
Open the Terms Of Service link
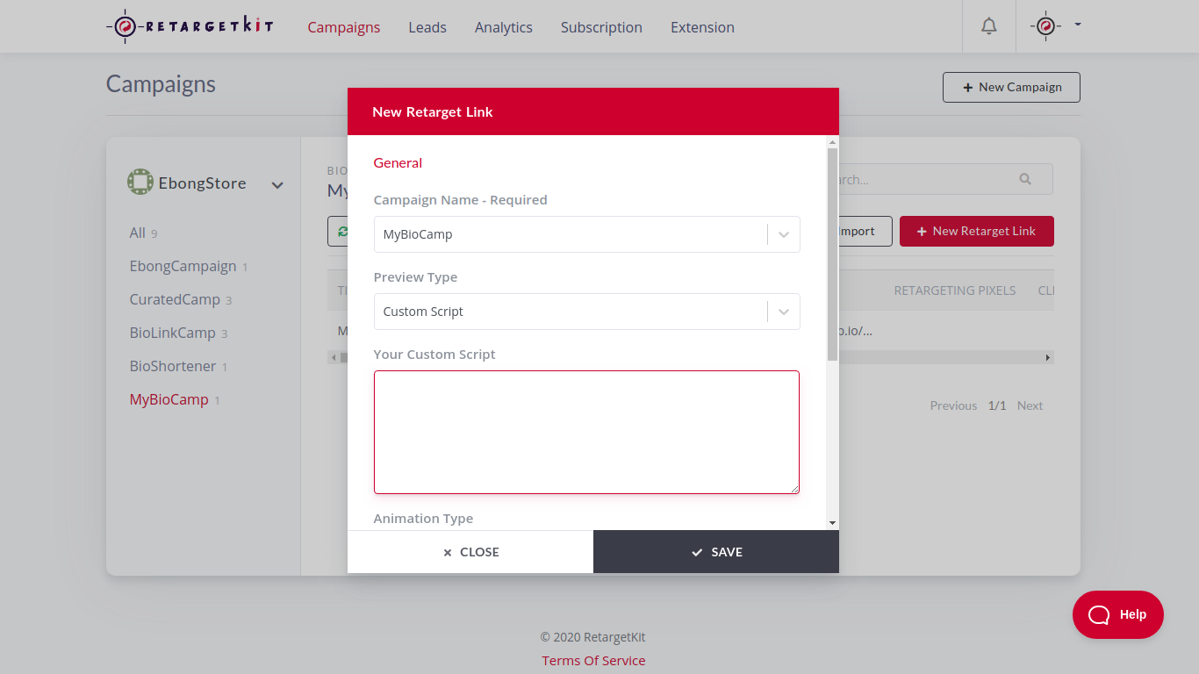tap(593, 660)
